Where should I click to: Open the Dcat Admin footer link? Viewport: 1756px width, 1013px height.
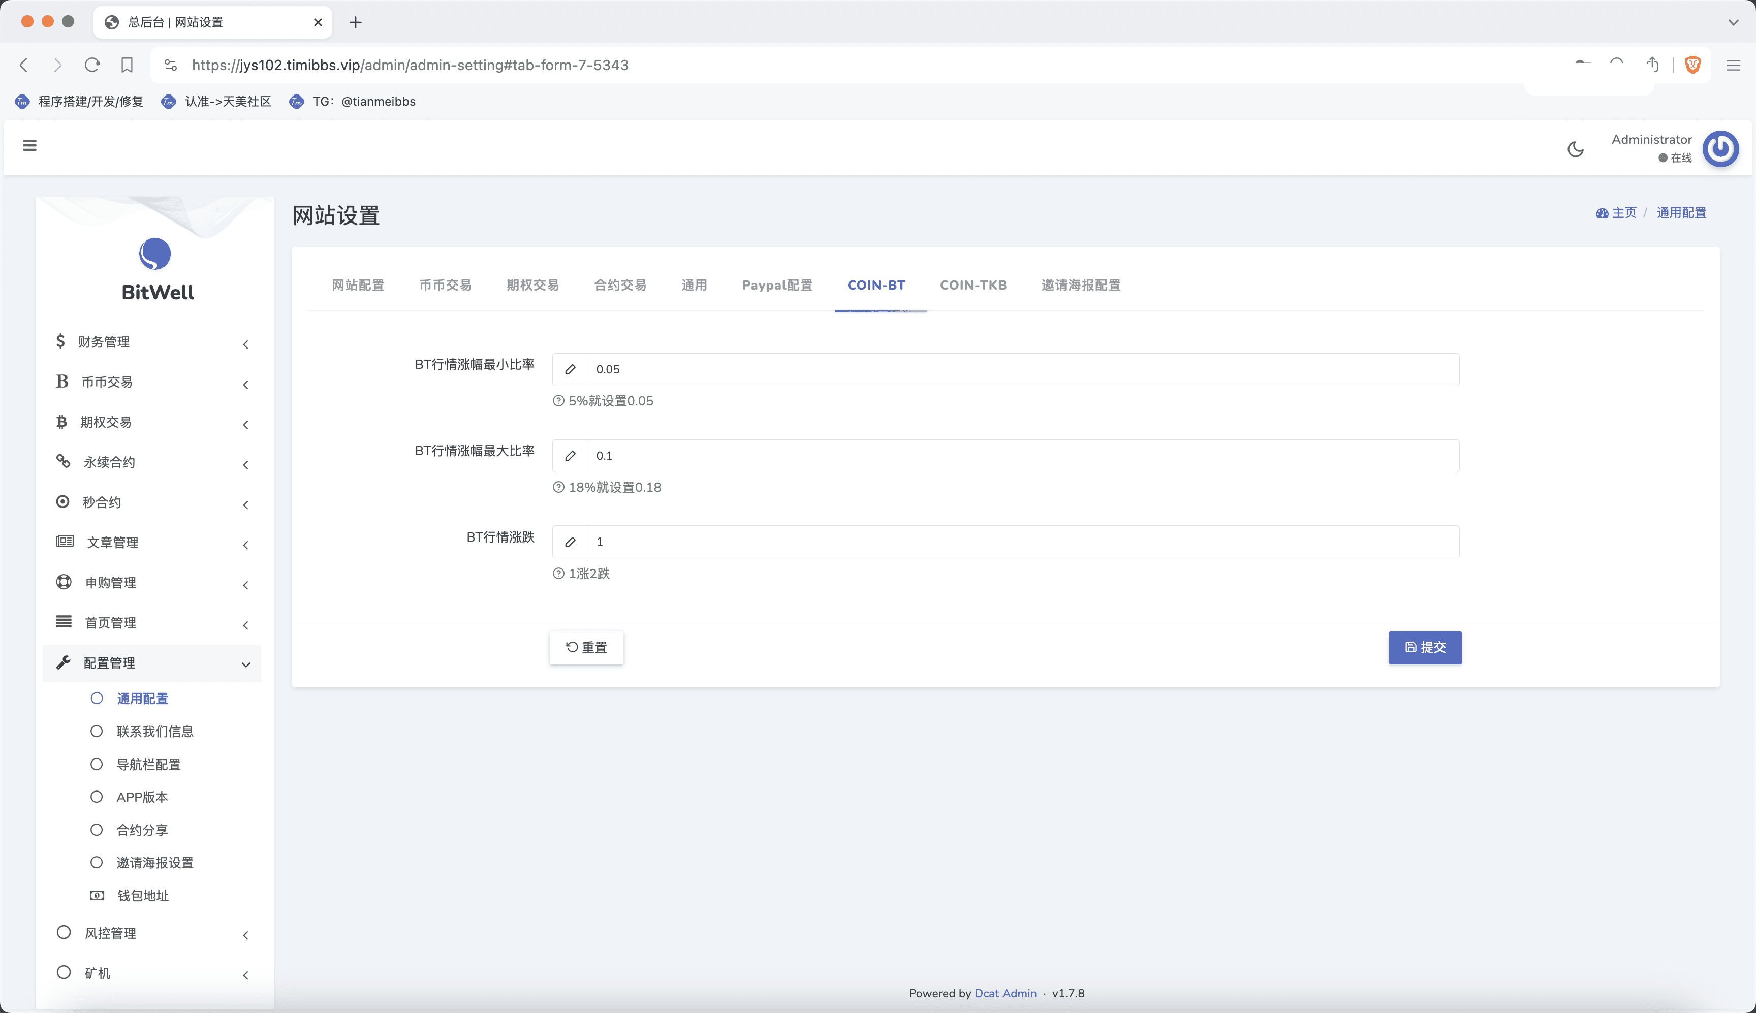[x=1005, y=994]
